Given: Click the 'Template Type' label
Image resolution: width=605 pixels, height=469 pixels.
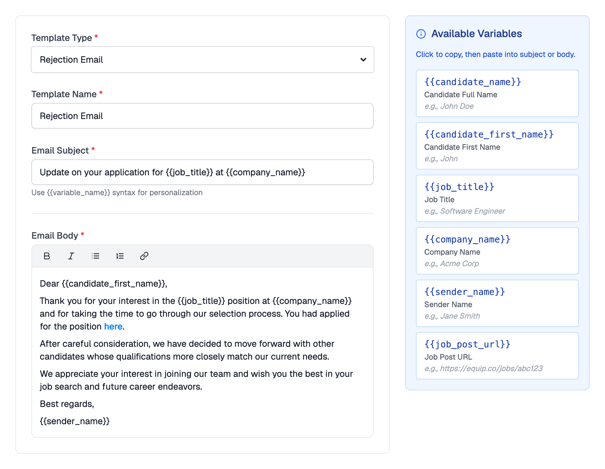Looking at the screenshot, I should click(62, 38).
